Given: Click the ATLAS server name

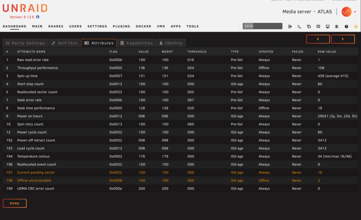Looking at the screenshot, I should point(325,12).
